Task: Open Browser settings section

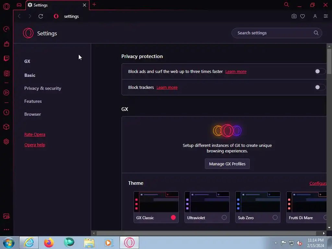Action: point(33,114)
